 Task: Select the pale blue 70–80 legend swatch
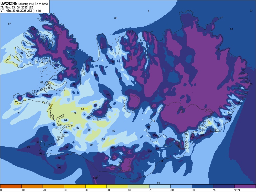(x=160, y=186)
